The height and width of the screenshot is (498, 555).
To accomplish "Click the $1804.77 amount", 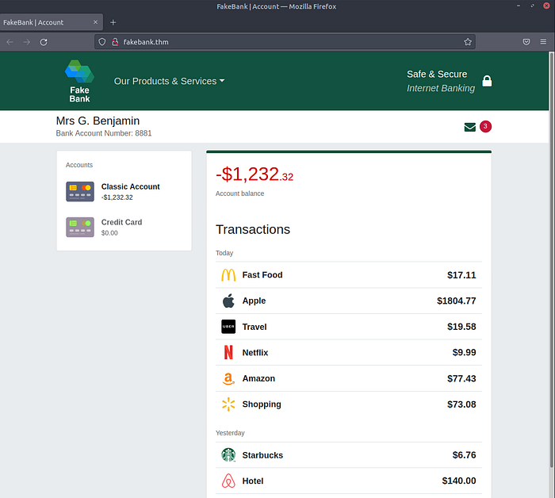I will click(456, 301).
